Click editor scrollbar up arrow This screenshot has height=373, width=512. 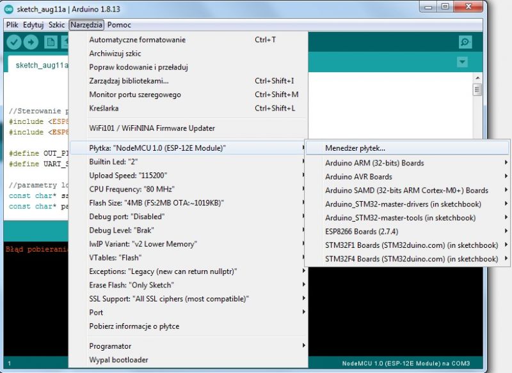pyautogui.click(x=477, y=78)
